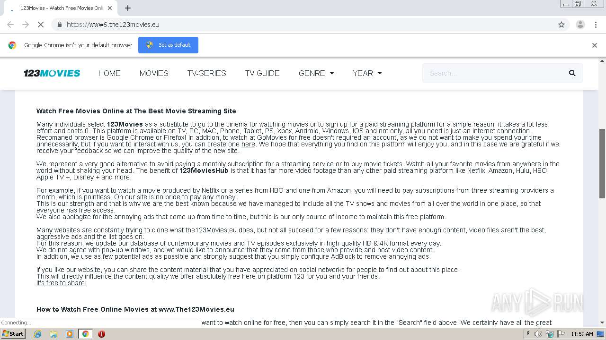Click the network tray icon
The height and width of the screenshot is (340, 606).
[549, 334]
